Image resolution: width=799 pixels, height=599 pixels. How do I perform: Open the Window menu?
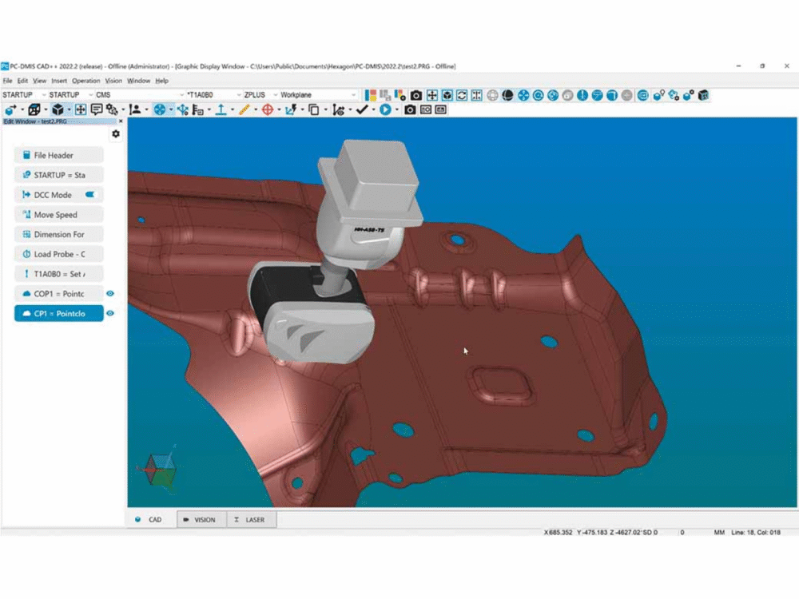138,81
